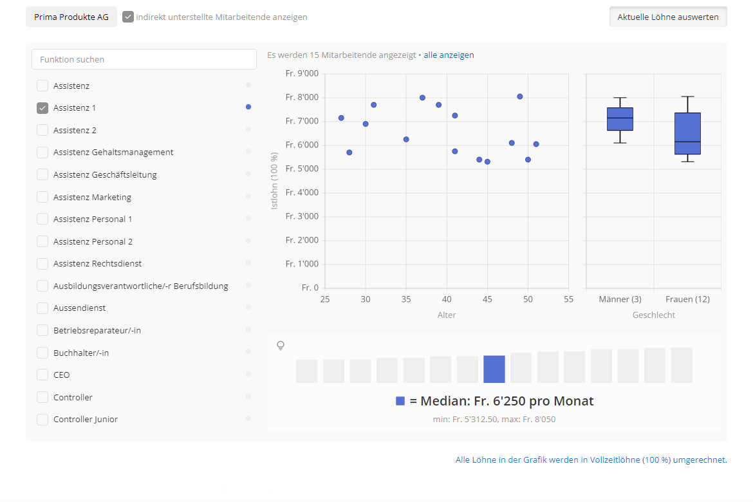This screenshot has height=502, width=753.
Task: Open the Prima Produkte AG selector
Action: pos(71,17)
